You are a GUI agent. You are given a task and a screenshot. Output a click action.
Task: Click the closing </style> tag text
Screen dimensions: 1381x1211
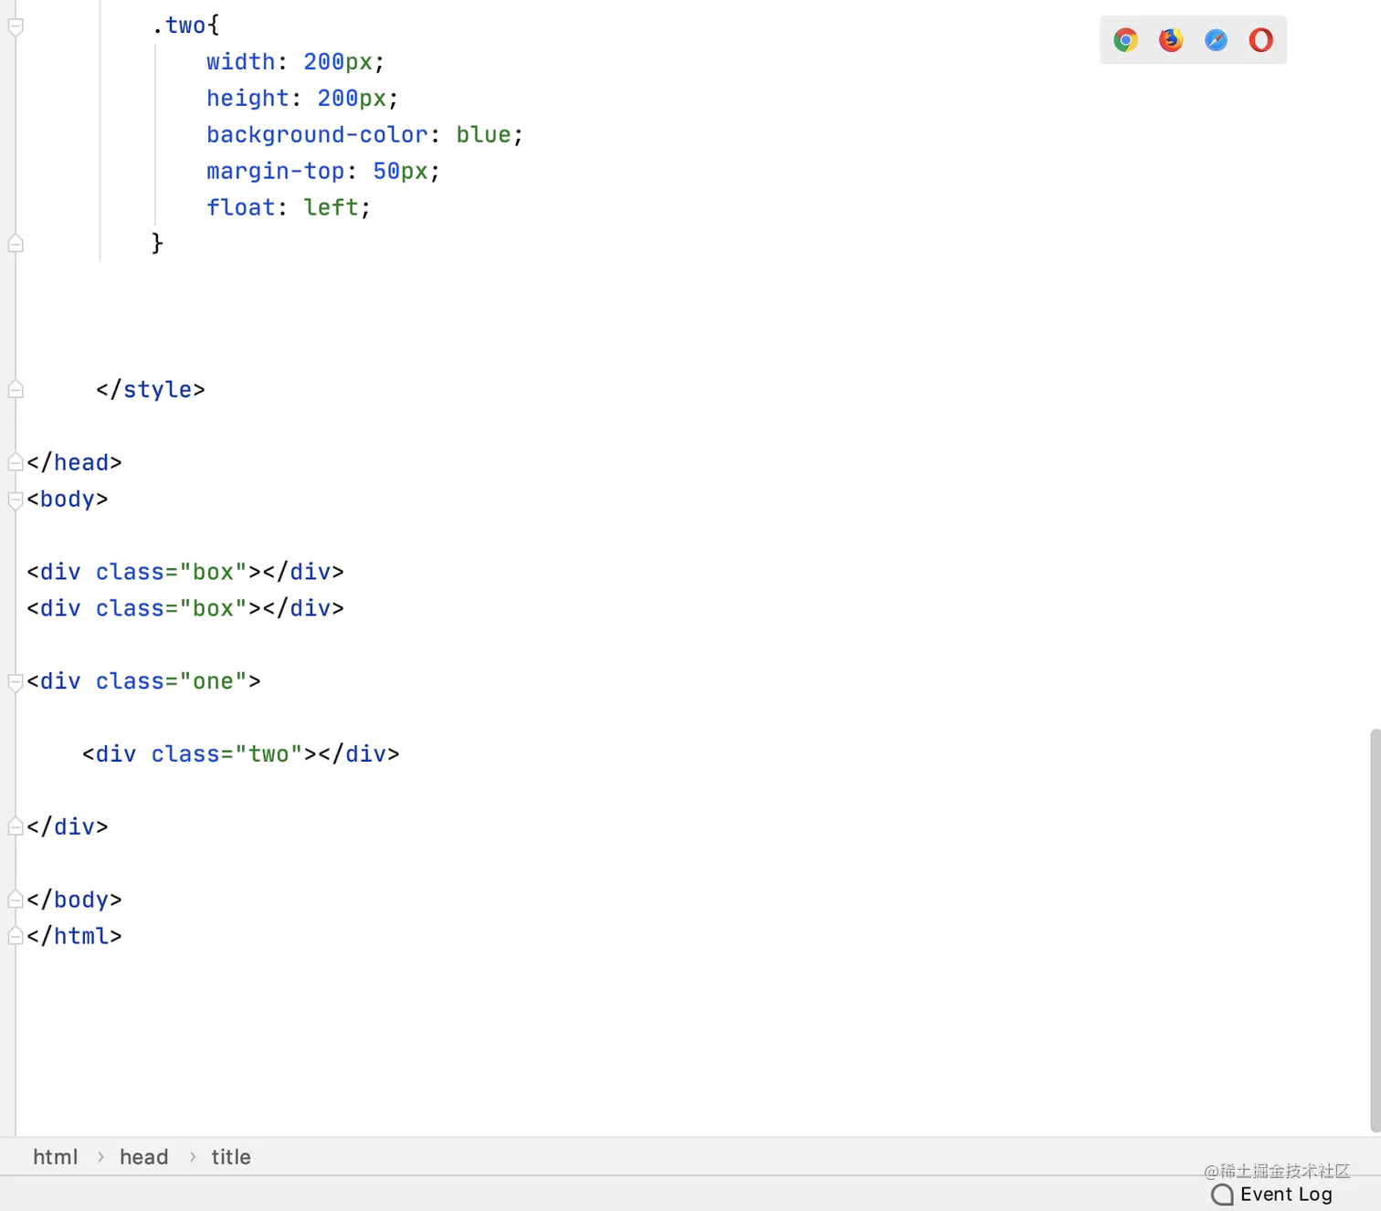151,390
